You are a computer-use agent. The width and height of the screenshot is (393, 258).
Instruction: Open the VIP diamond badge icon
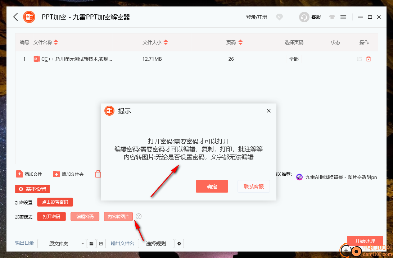pos(279,17)
